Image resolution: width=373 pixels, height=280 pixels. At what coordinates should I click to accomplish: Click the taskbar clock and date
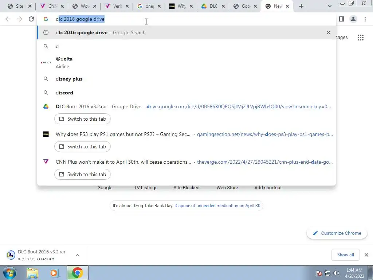coord(354,273)
